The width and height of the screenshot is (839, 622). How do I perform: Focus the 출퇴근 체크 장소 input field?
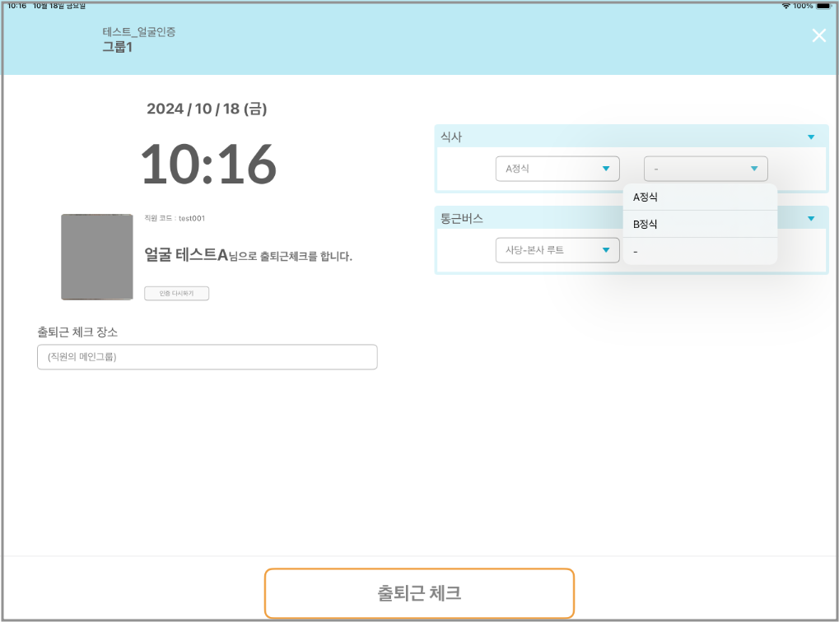(x=207, y=357)
